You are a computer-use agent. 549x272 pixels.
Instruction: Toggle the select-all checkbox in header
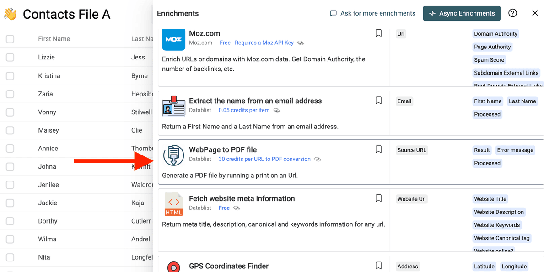click(10, 39)
